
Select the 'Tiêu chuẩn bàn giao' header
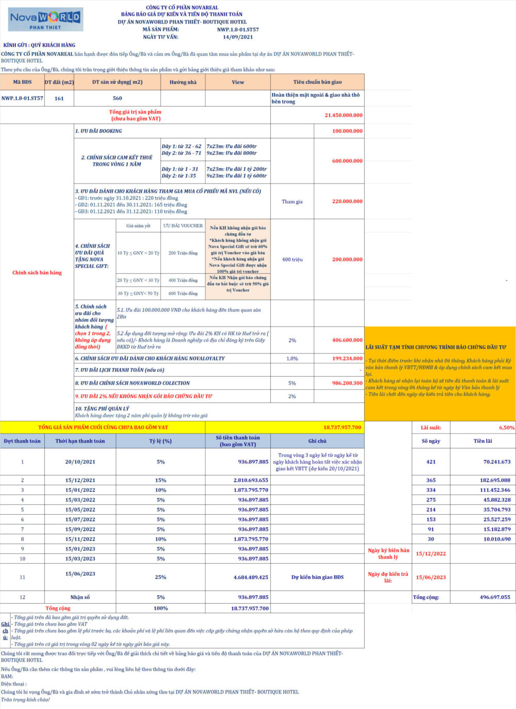[317, 82]
